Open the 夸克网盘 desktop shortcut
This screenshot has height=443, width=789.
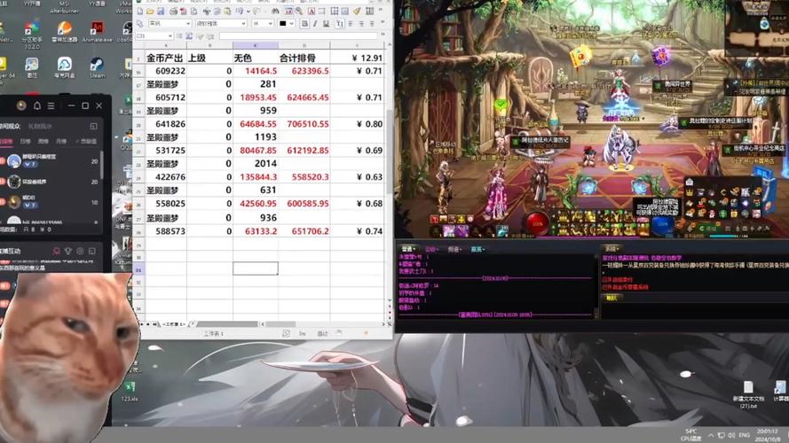pos(65,68)
